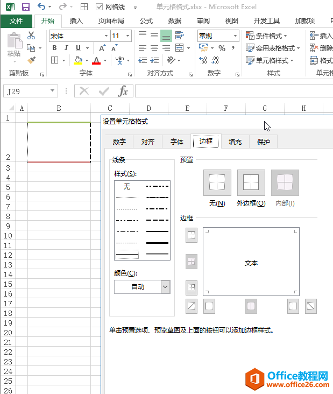The height and width of the screenshot is (394, 333).
Task: Click the 文件 button
Action: click(16, 21)
